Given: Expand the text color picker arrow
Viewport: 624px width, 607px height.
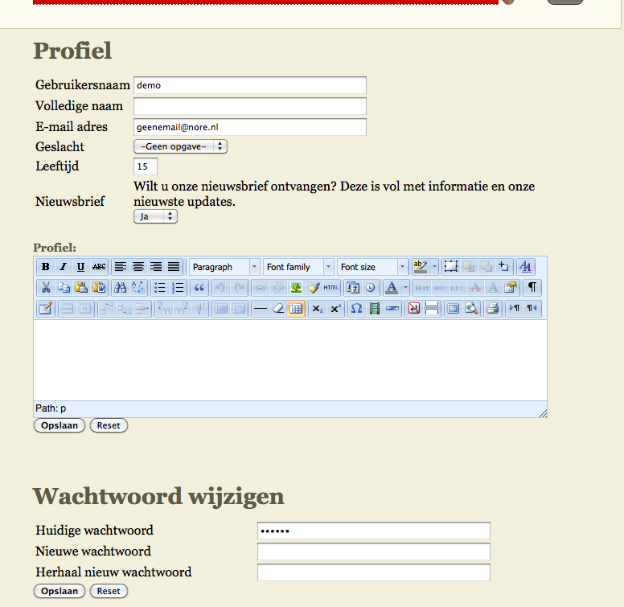Looking at the screenshot, I should (x=405, y=288).
